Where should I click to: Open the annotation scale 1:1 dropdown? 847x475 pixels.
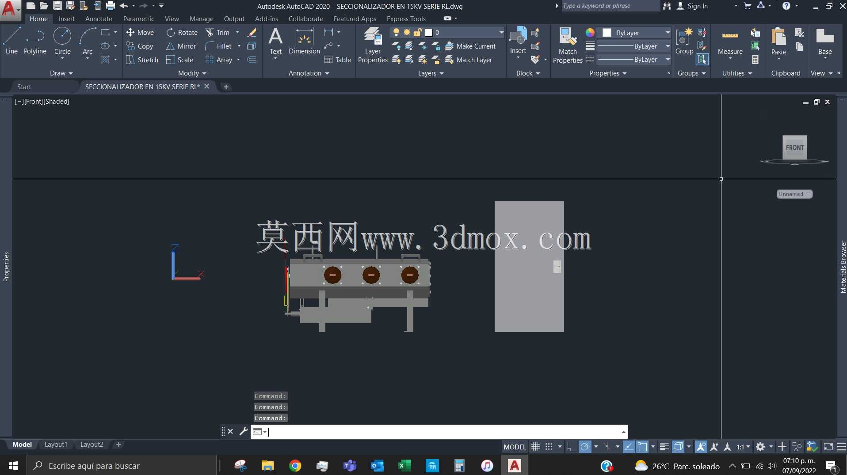coord(743,447)
